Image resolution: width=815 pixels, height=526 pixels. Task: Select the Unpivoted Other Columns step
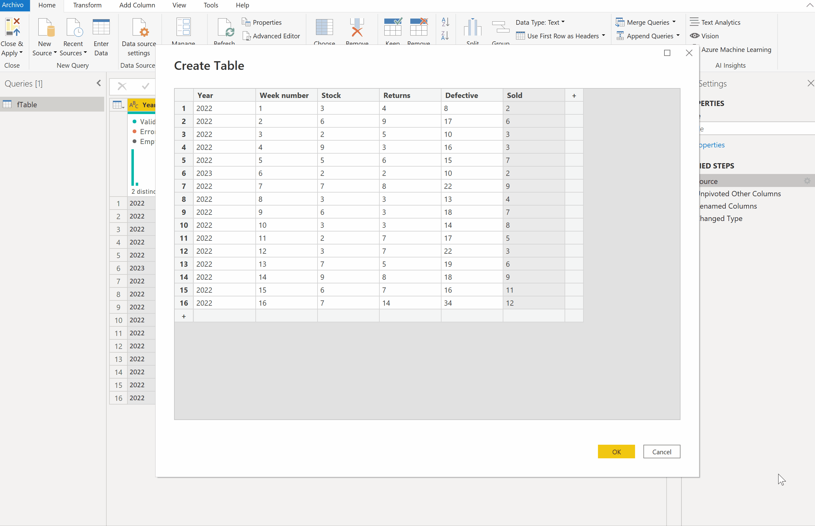[x=740, y=194]
